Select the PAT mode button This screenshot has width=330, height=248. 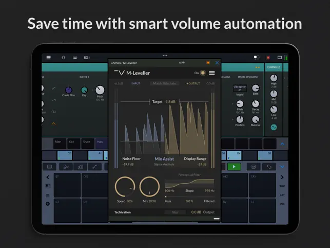(282, 195)
